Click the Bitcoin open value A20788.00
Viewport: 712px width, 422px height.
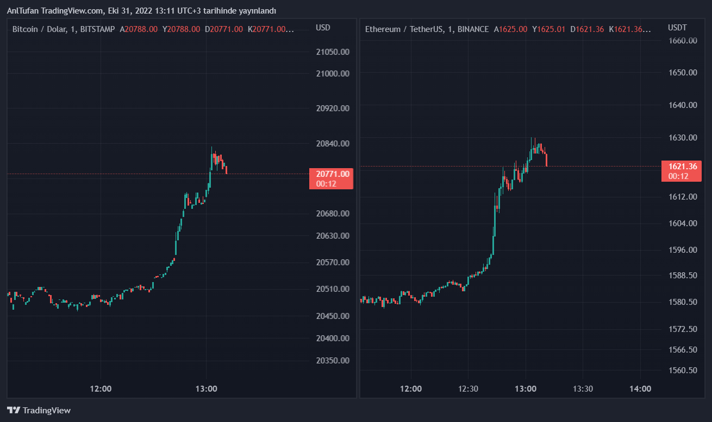pyautogui.click(x=139, y=29)
